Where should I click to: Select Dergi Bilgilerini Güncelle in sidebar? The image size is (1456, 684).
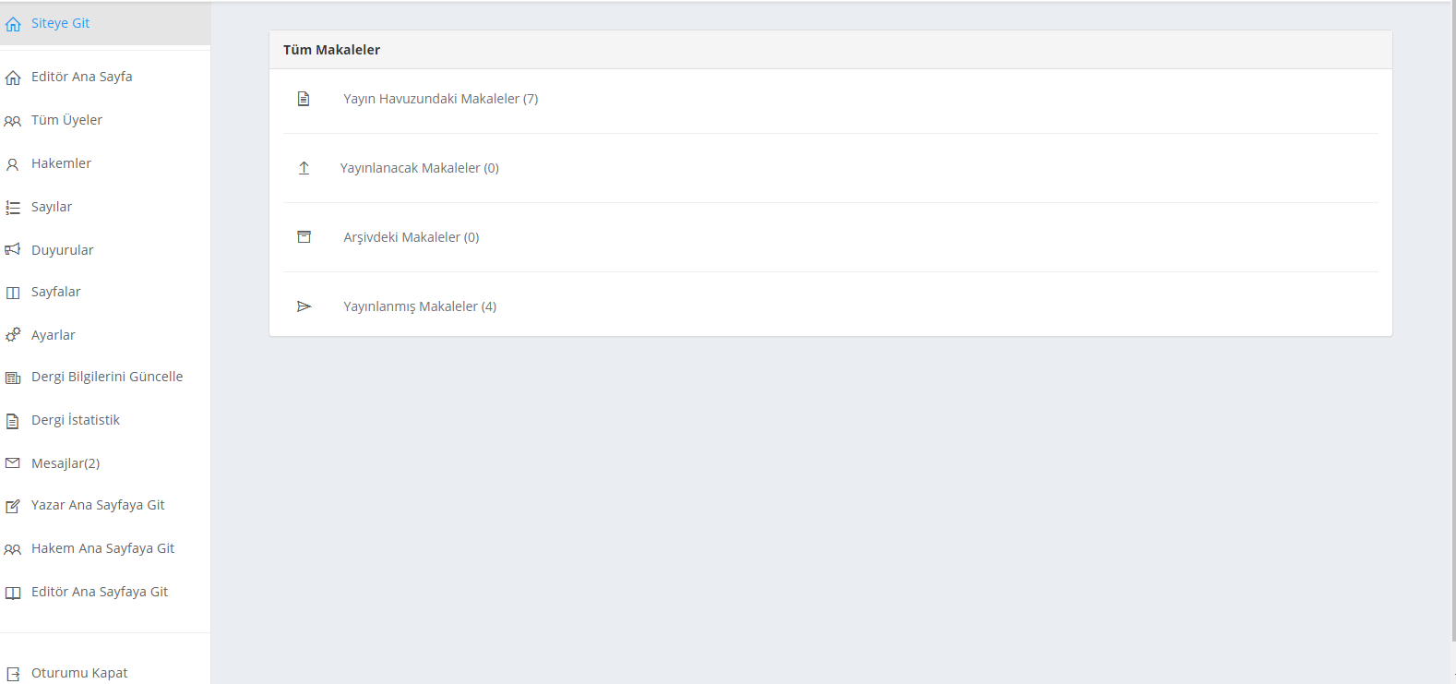coord(107,377)
